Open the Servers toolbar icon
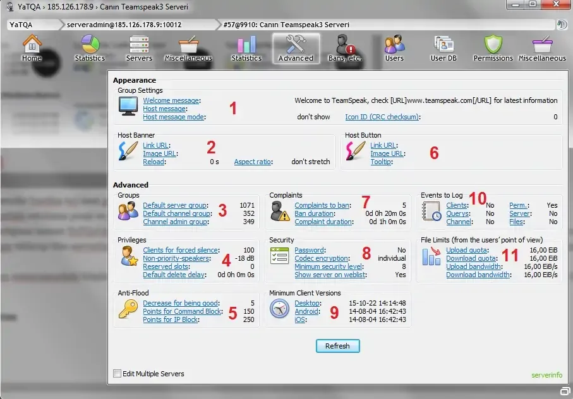 point(139,47)
